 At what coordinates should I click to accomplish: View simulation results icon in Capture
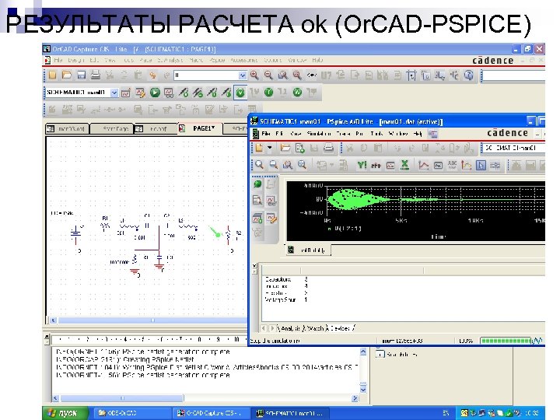tap(169, 93)
